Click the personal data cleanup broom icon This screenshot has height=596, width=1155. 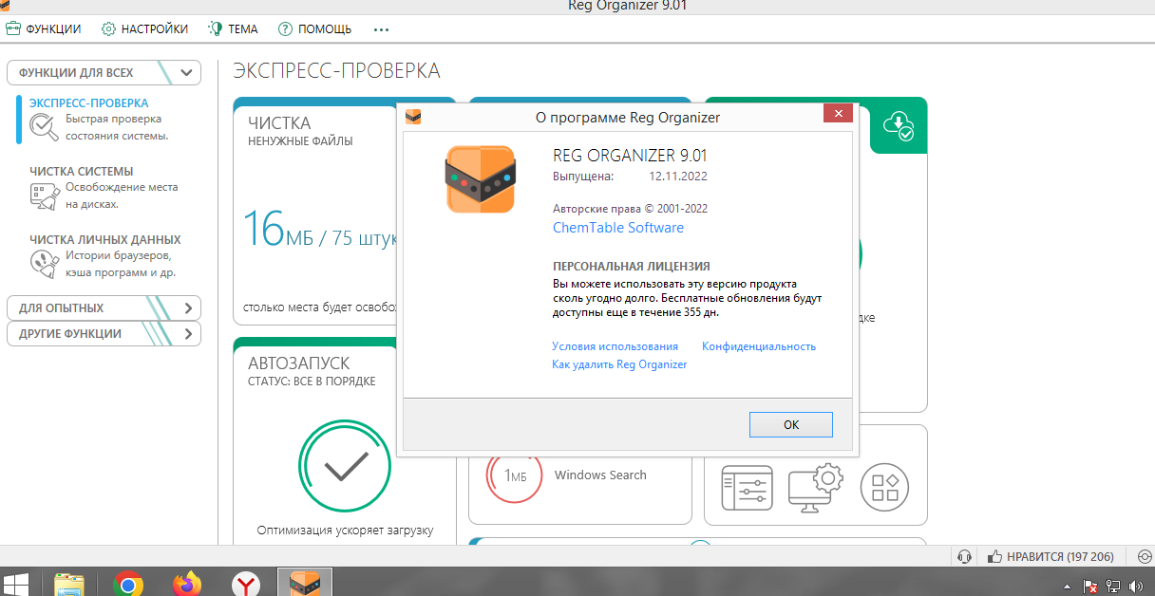[x=44, y=264]
